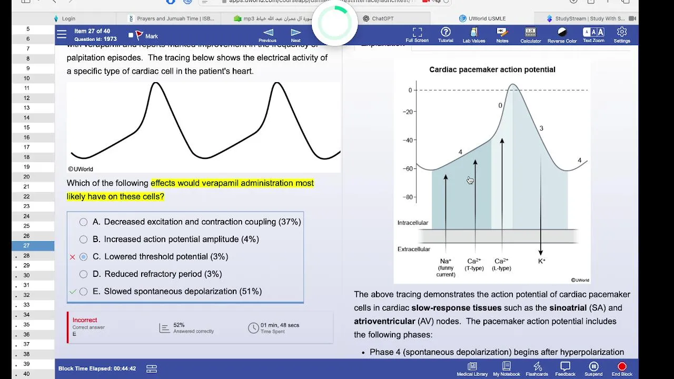Image resolution: width=674 pixels, height=379 pixels.
Task: Open the Calculator
Action: coord(531,36)
